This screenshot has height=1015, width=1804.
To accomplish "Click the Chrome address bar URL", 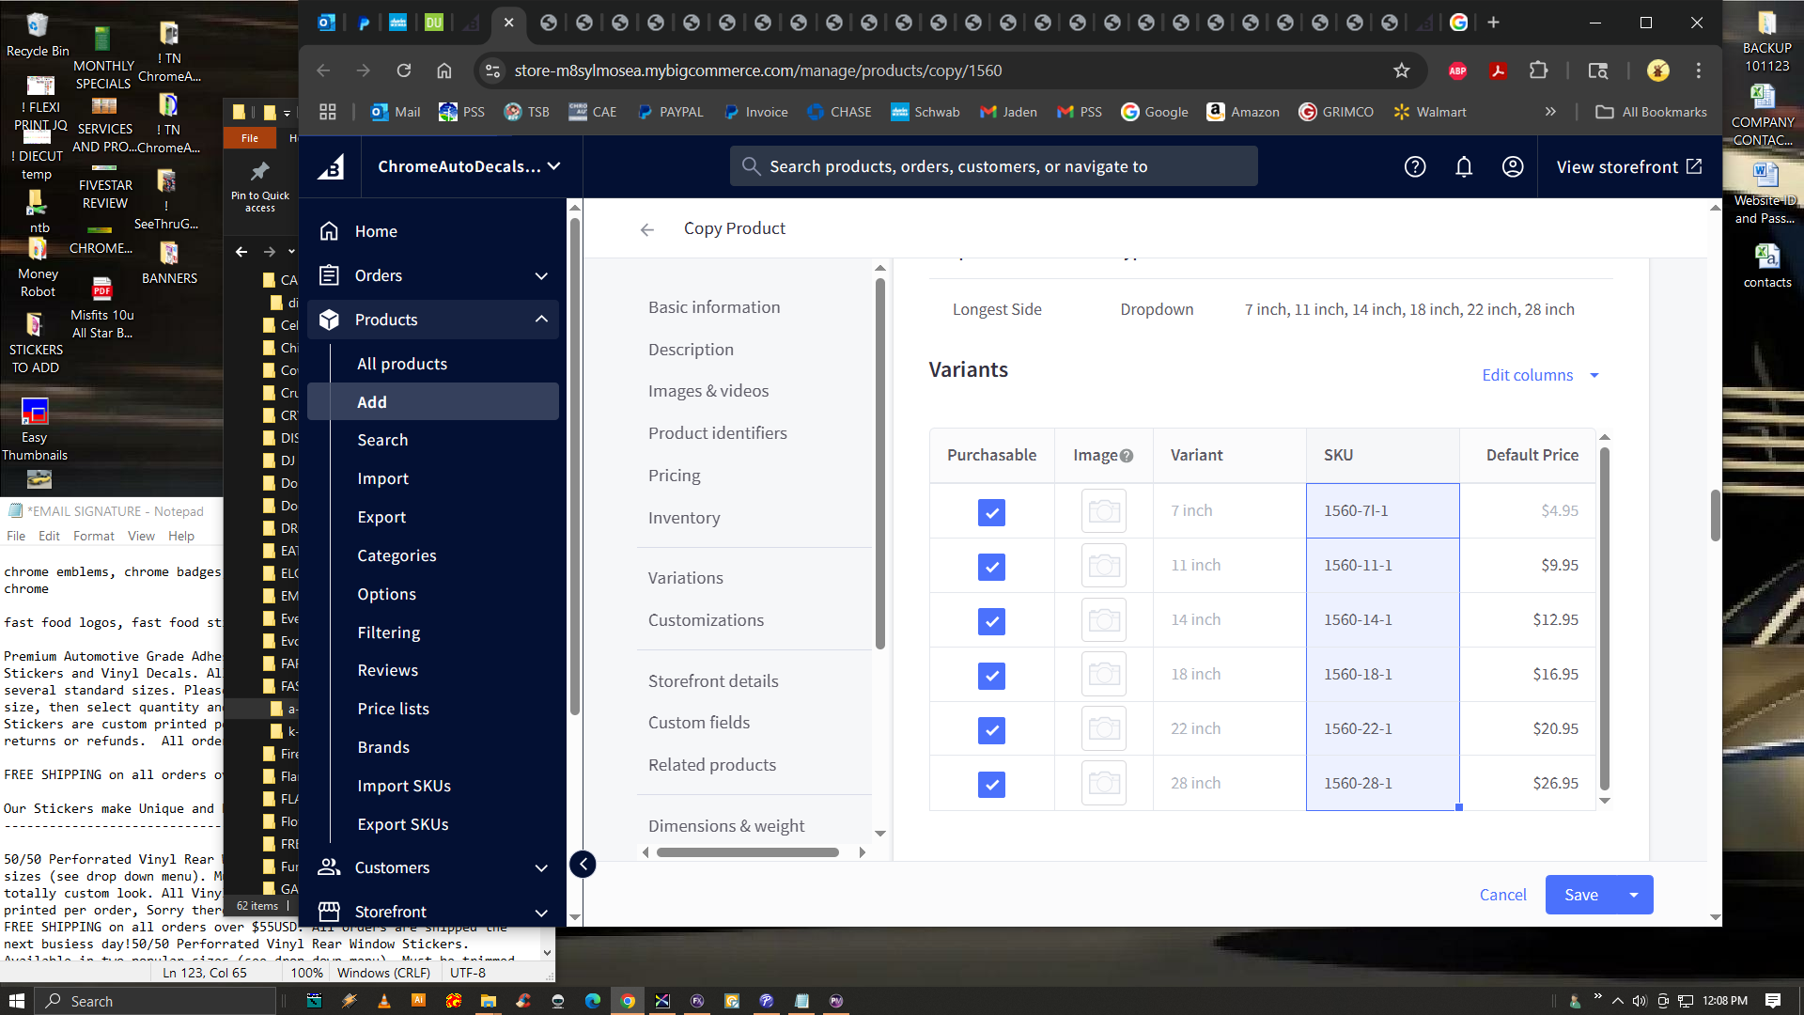I will (757, 70).
